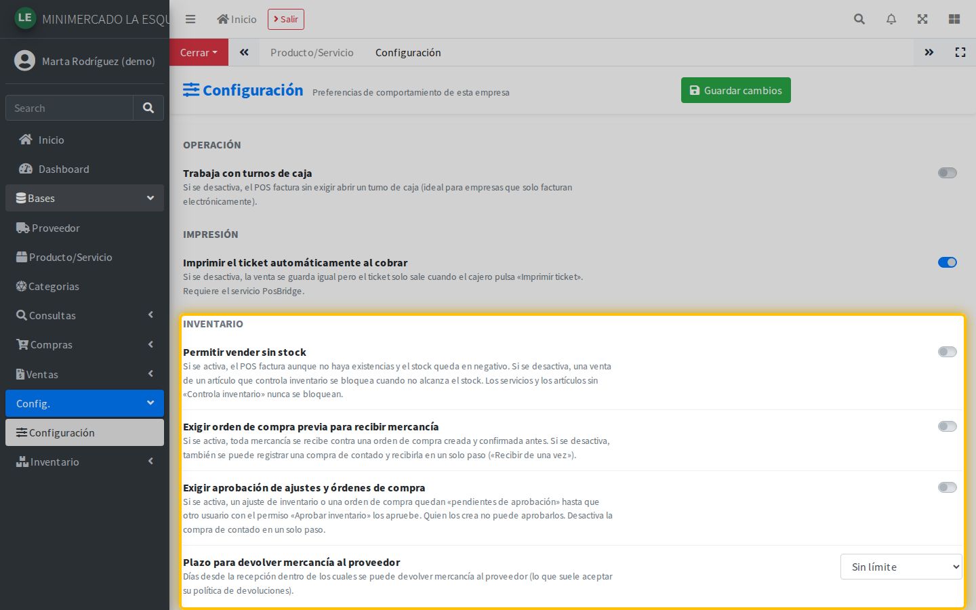
Task: Toggle the hamburger sidebar menu icon
Action: pyautogui.click(x=190, y=19)
